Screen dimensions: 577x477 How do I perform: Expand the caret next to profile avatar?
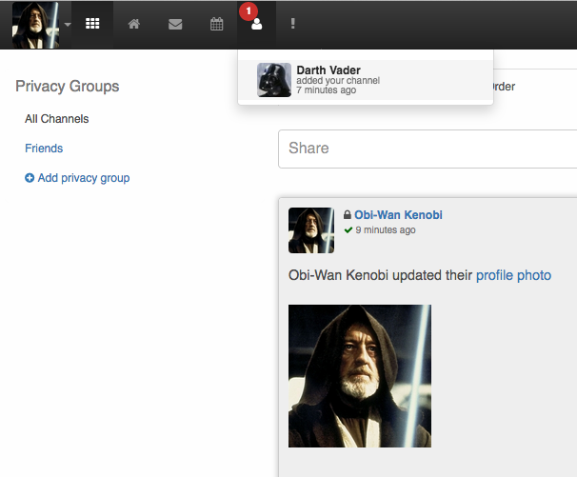coord(68,25)
